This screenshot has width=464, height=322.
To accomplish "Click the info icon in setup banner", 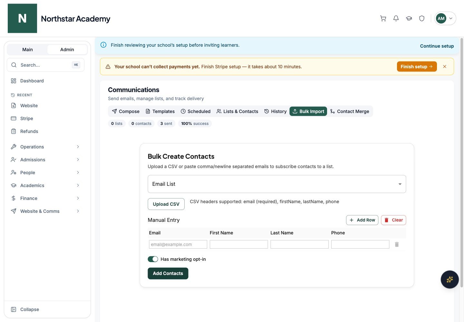I will tap(103, 45).
